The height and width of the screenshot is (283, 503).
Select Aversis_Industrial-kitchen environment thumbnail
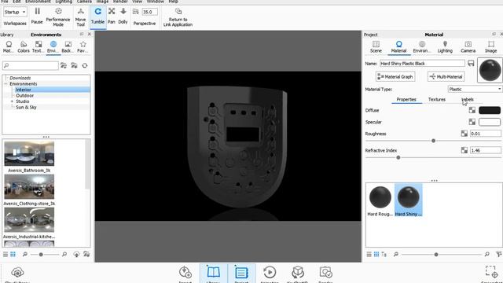[29, 220]
